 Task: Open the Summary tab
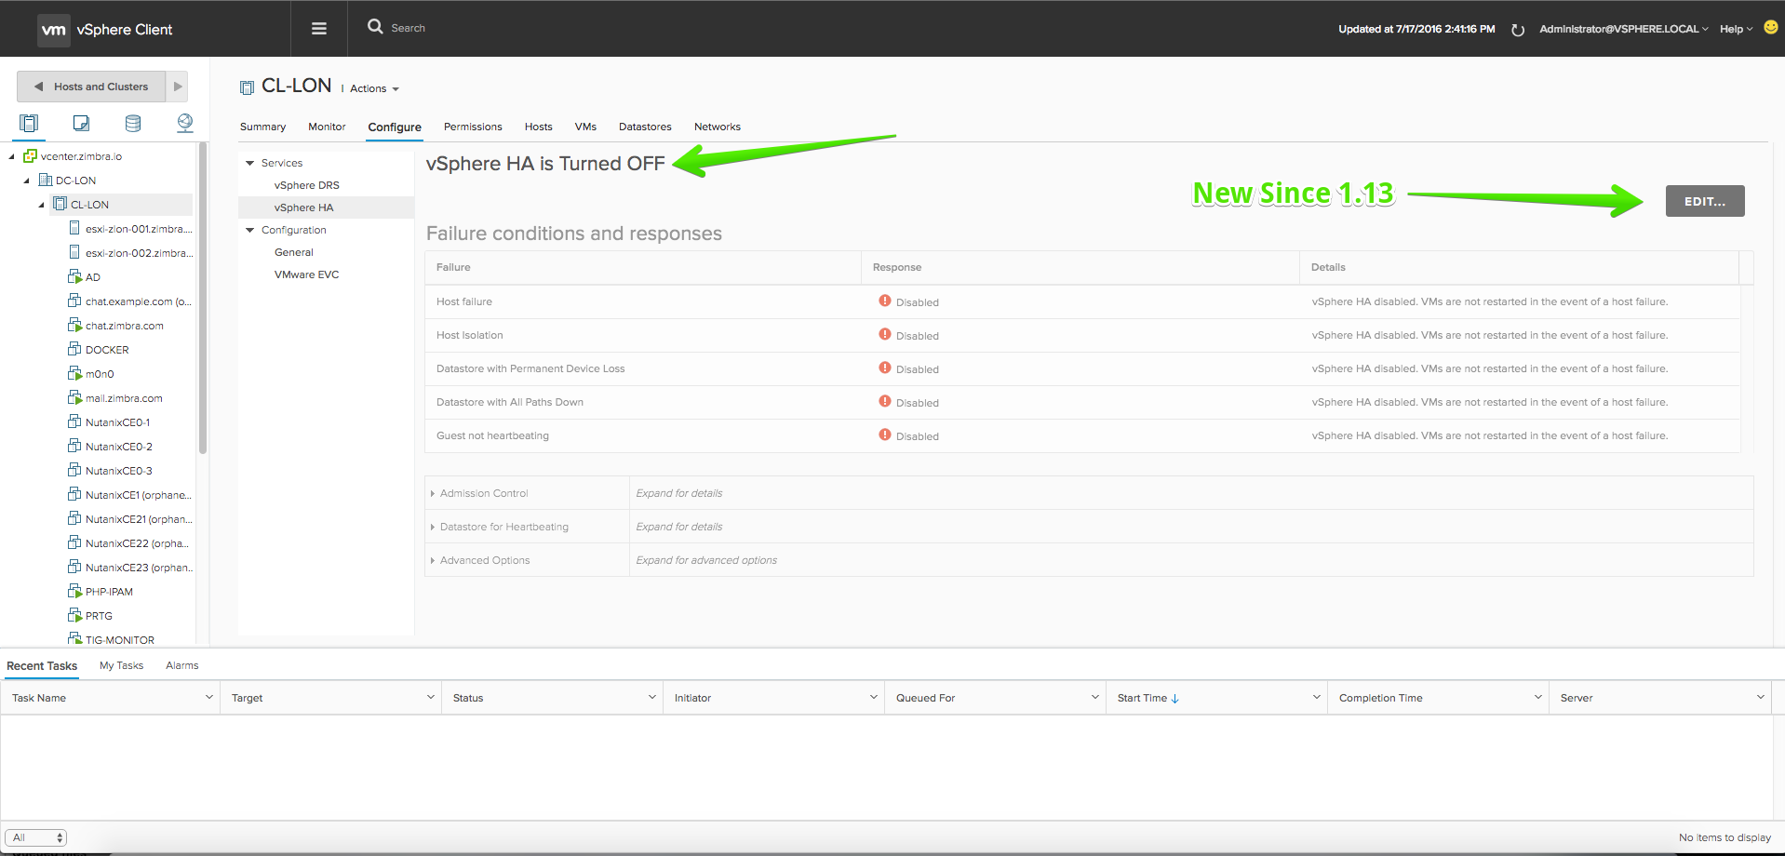coord(263,127)
